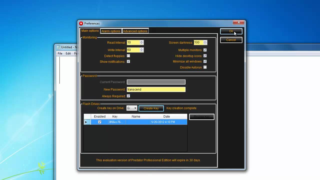The image size is (320, 180).
Task: Open the Edit menu in Notepad
Action: [x=68, y=53]
